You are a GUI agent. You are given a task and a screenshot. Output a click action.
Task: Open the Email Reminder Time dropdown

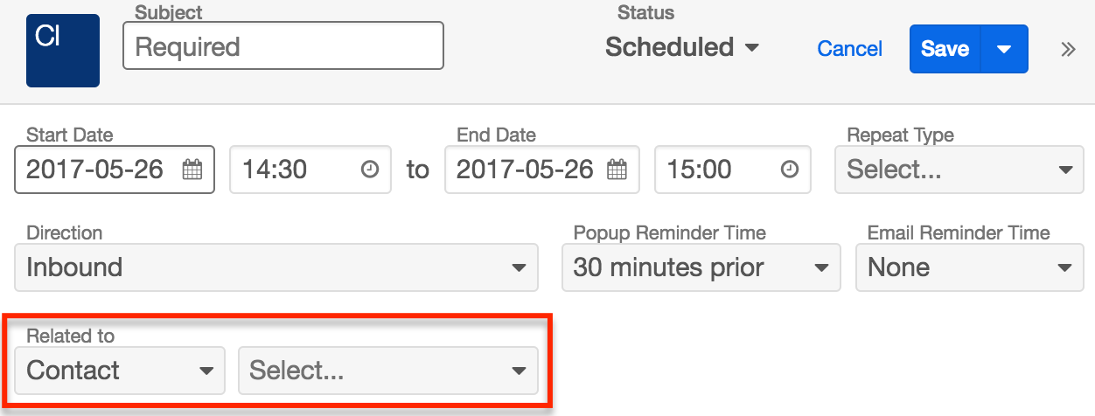969,267
